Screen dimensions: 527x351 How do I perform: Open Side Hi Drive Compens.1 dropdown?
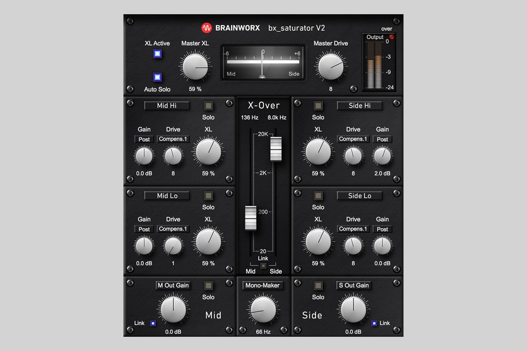click(353, 139)
